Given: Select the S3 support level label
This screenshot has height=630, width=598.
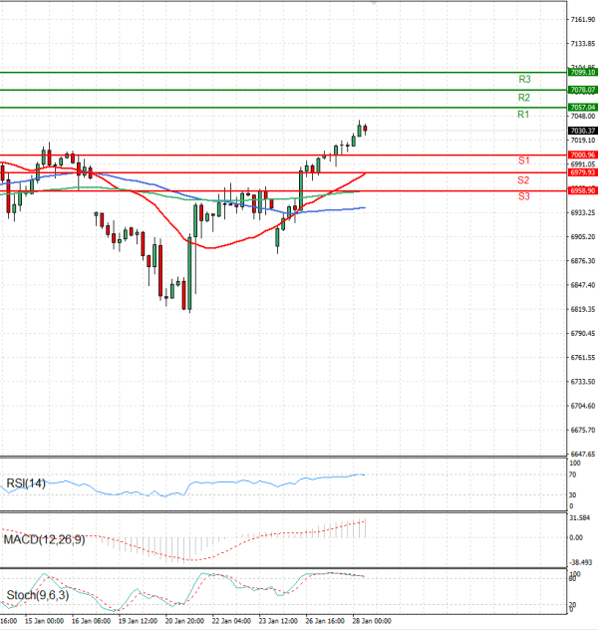Looking at the screenshot, I should 523,197.
